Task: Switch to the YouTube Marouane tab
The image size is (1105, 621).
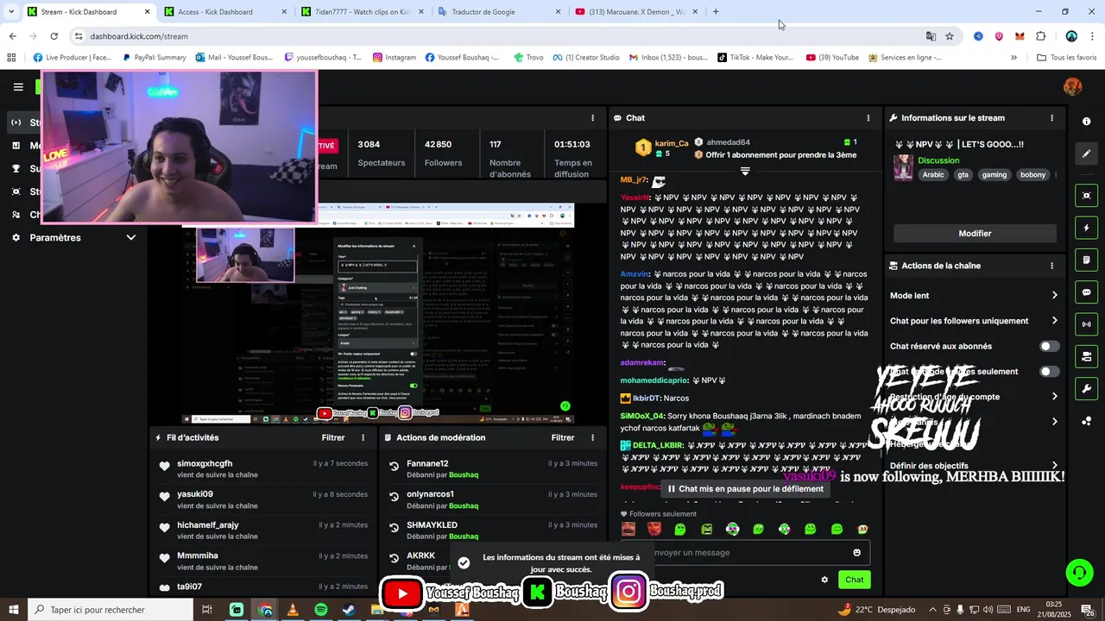Action: tap(635, 12)
